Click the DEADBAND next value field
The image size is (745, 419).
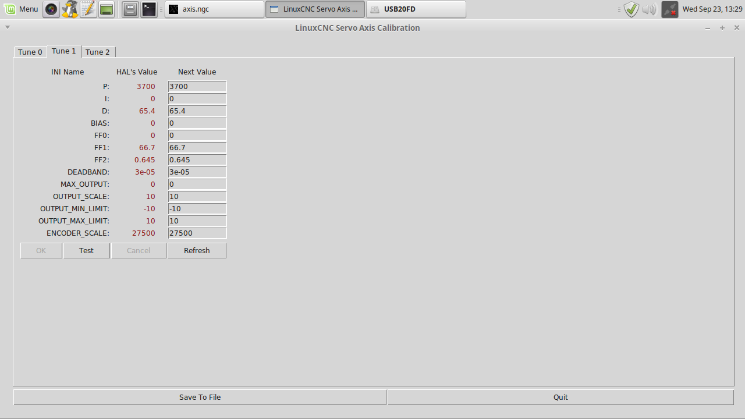197,172
